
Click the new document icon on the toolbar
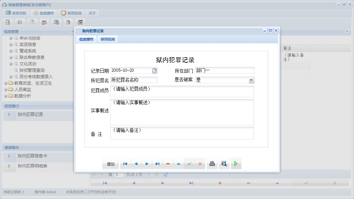coord(32,22)
